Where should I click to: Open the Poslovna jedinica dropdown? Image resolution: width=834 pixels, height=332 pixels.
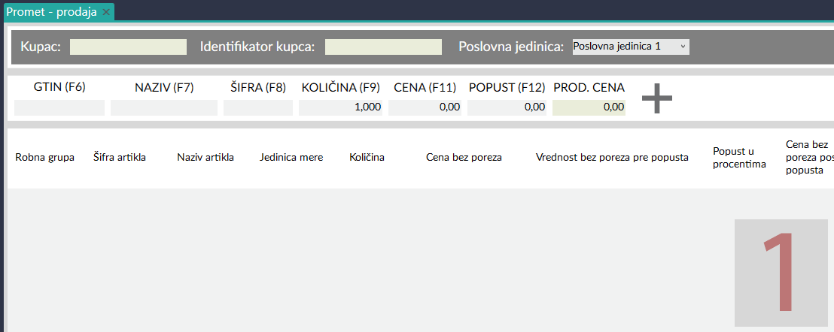(x=631, y=47)
